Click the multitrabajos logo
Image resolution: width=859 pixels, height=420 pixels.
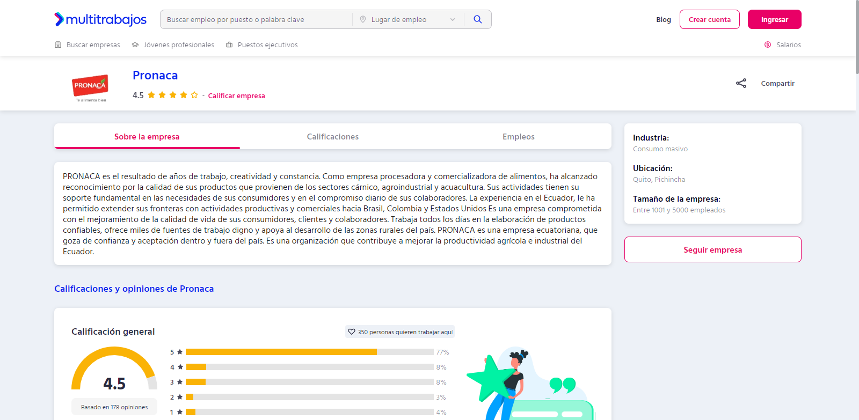tap(100, 19)
